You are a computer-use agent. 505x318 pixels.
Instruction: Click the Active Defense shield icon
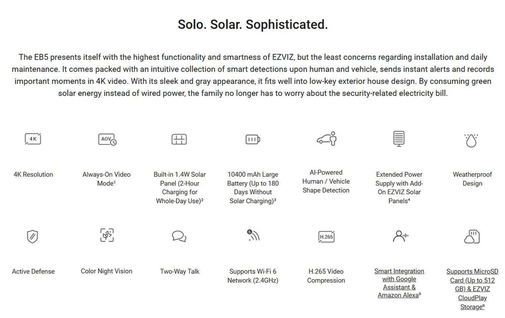click(x=33, y=236)
